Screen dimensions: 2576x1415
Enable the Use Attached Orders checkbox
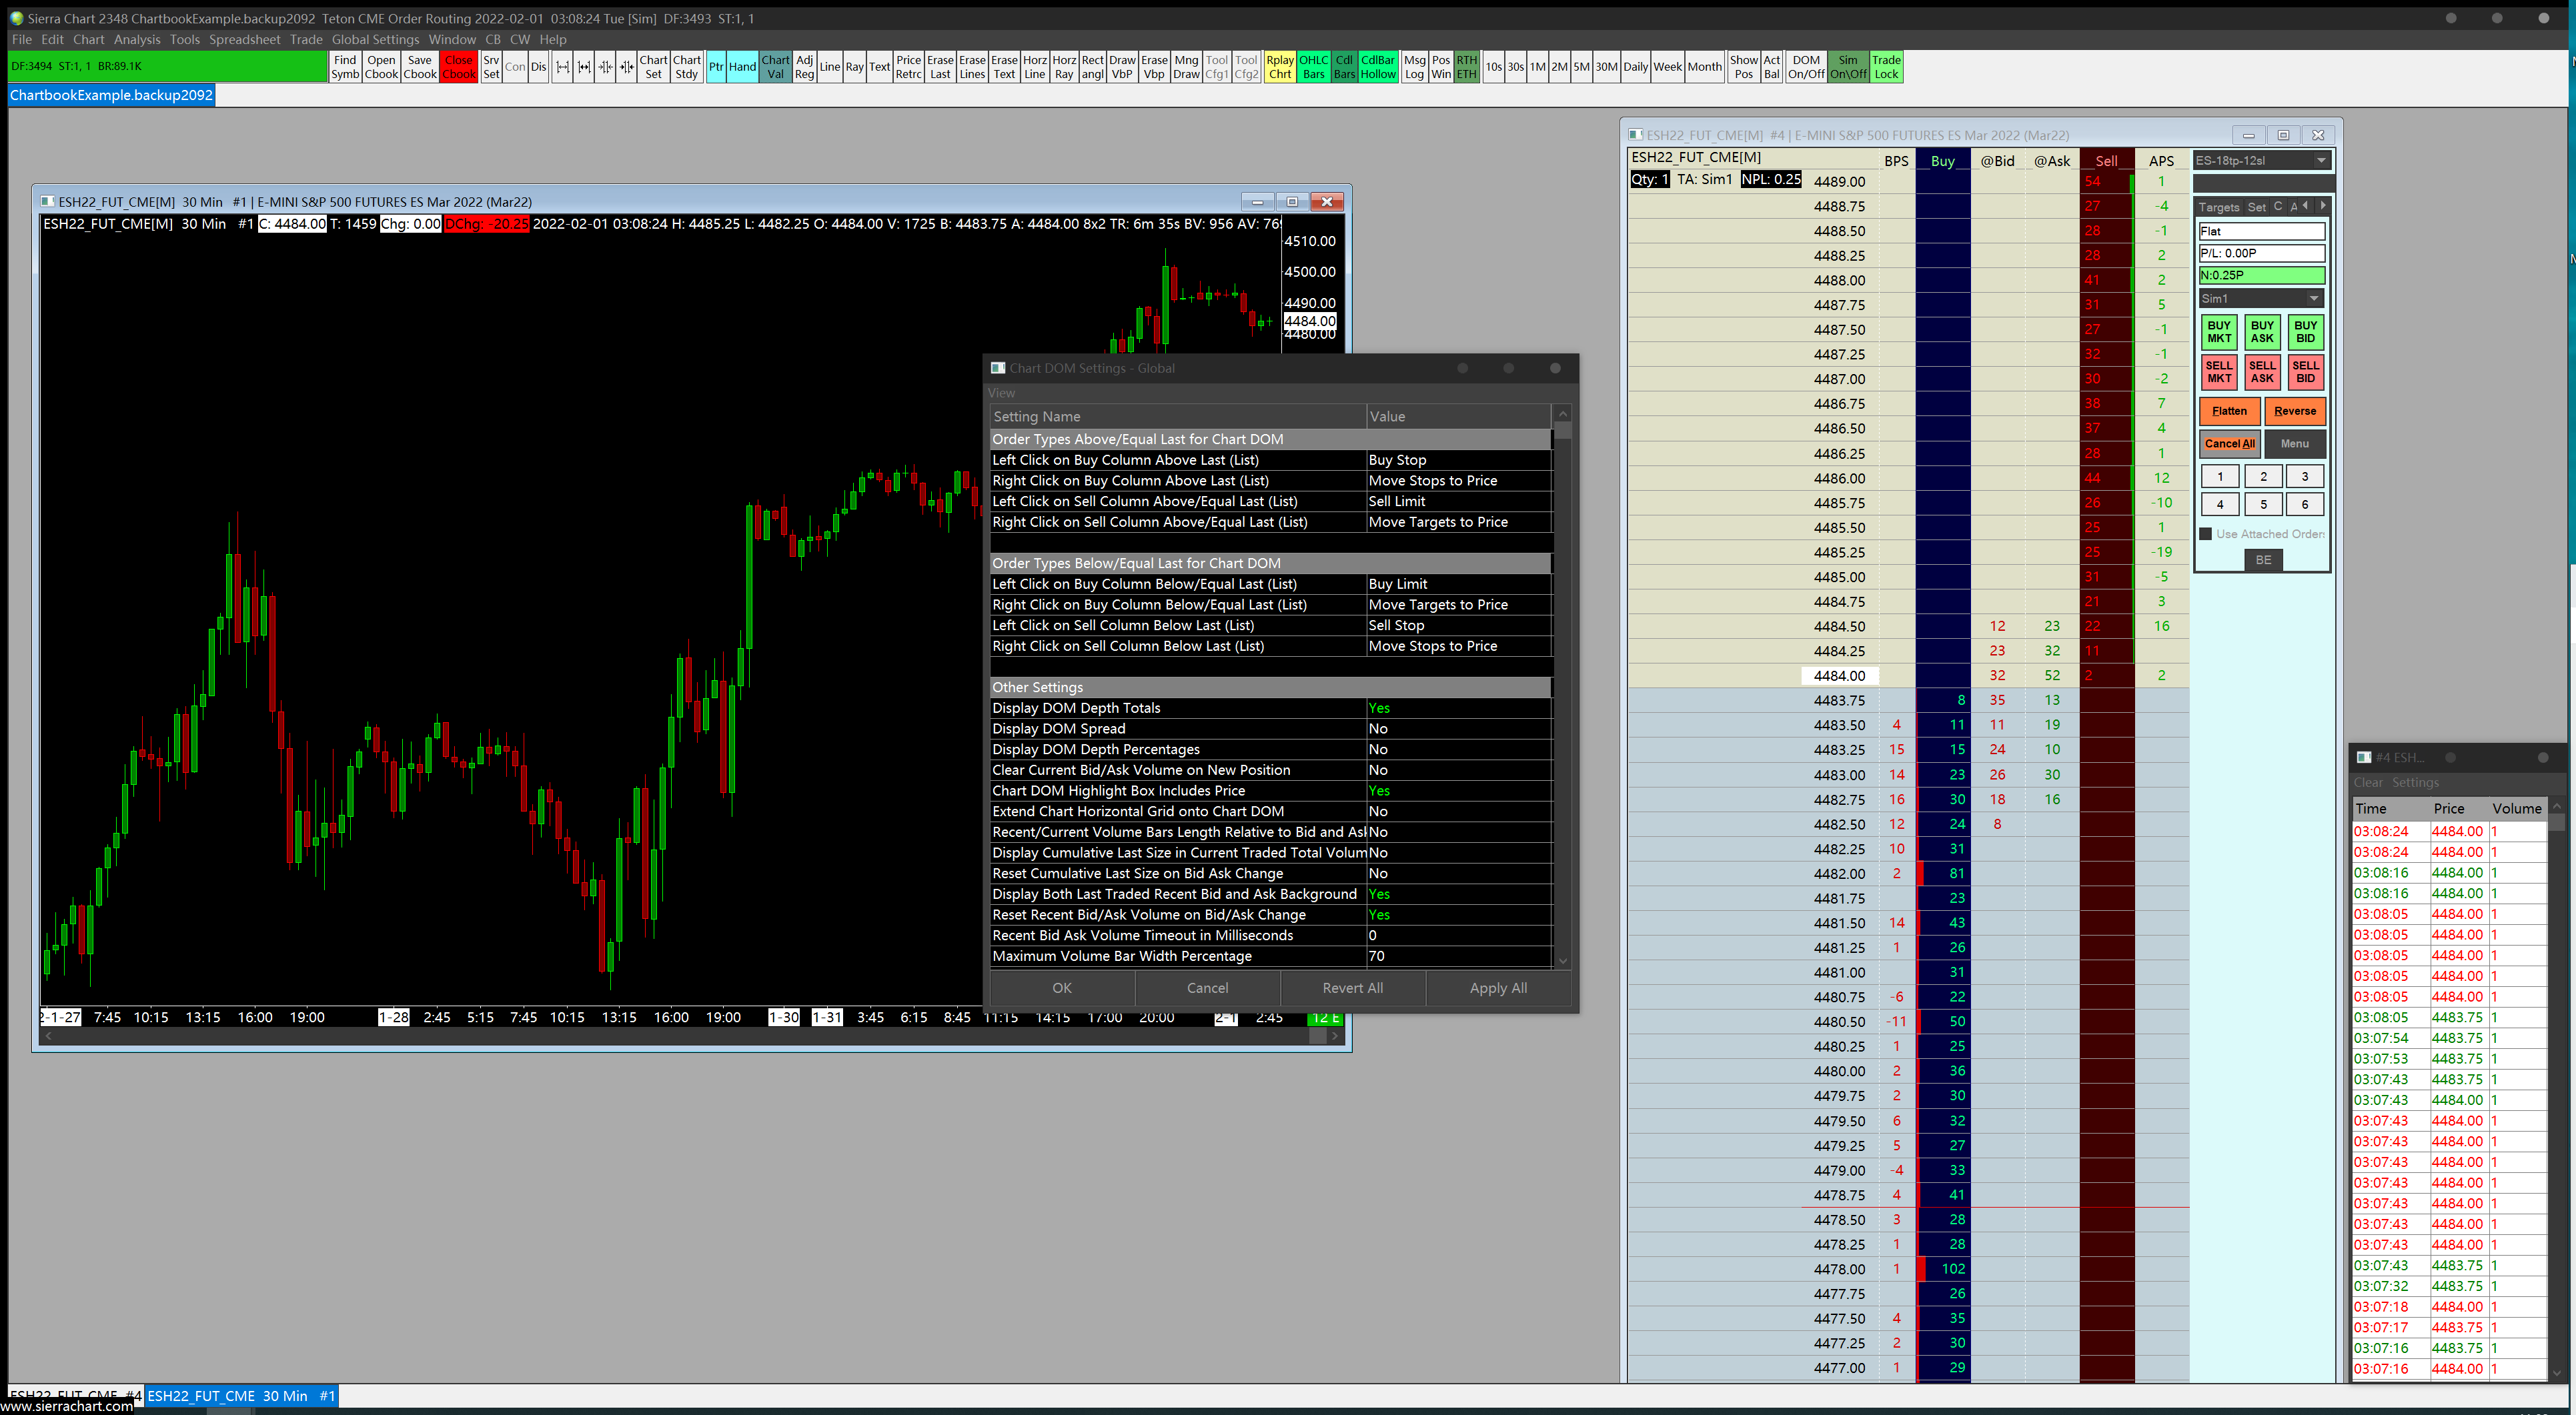[2206, 534]
